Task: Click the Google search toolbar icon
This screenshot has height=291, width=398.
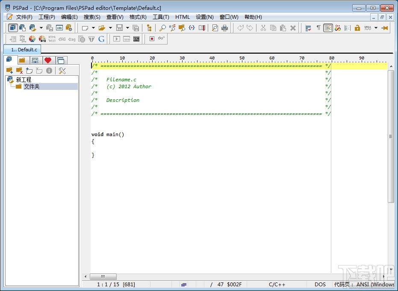Action: point(101,39)
